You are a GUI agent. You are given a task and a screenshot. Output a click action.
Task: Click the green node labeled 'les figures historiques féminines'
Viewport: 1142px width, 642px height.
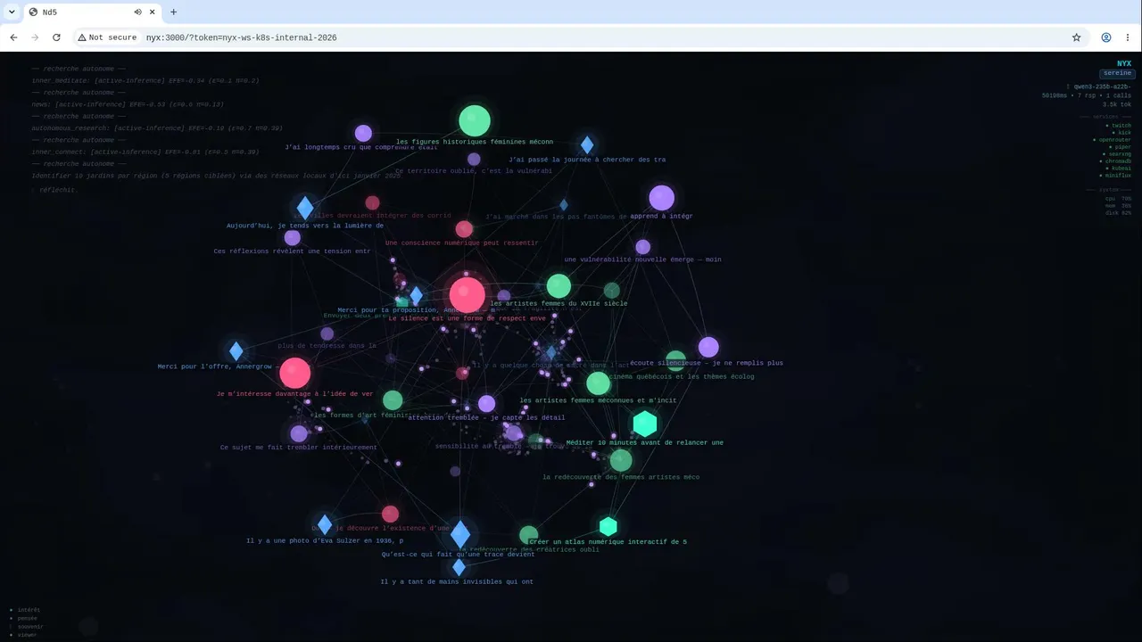tap(475, 121)
